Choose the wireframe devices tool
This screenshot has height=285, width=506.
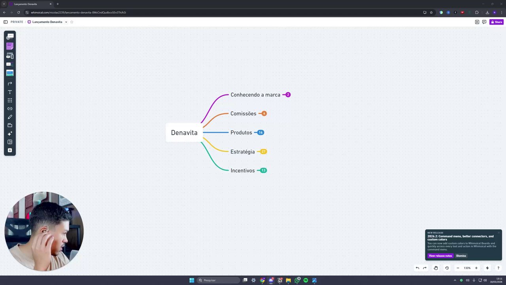(x=10, y=56)
